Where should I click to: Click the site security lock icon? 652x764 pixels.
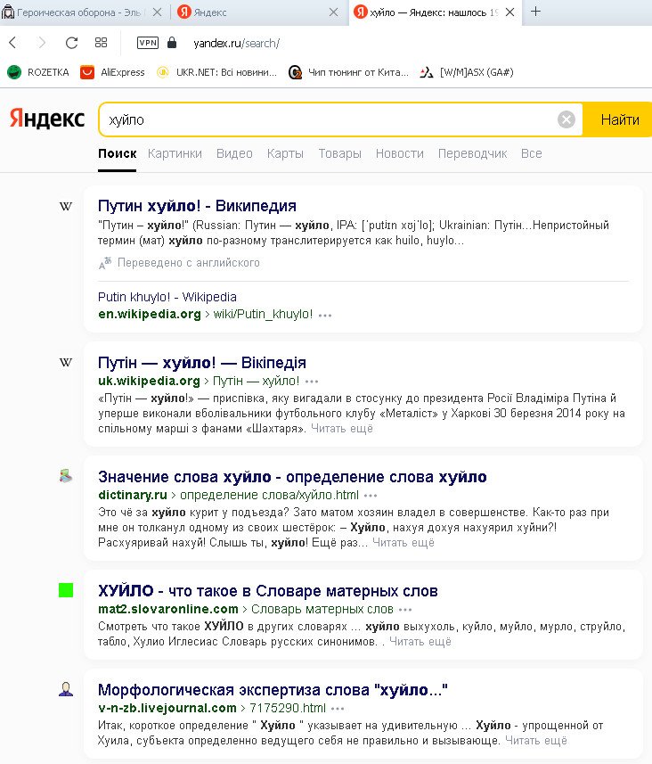pyautogui.click(x=172, y=43)
